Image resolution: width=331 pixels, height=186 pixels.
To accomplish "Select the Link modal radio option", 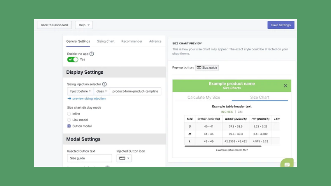I will 69,120.
